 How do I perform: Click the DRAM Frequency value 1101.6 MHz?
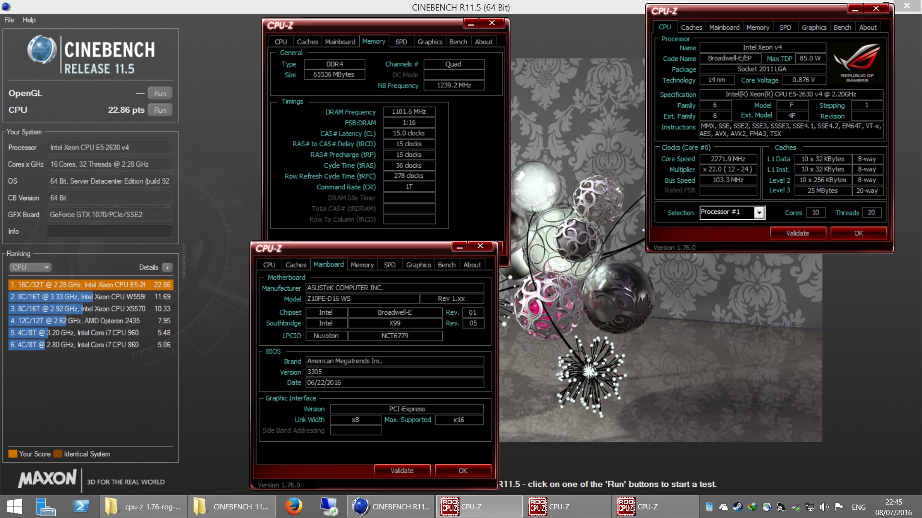pos(409,112)
